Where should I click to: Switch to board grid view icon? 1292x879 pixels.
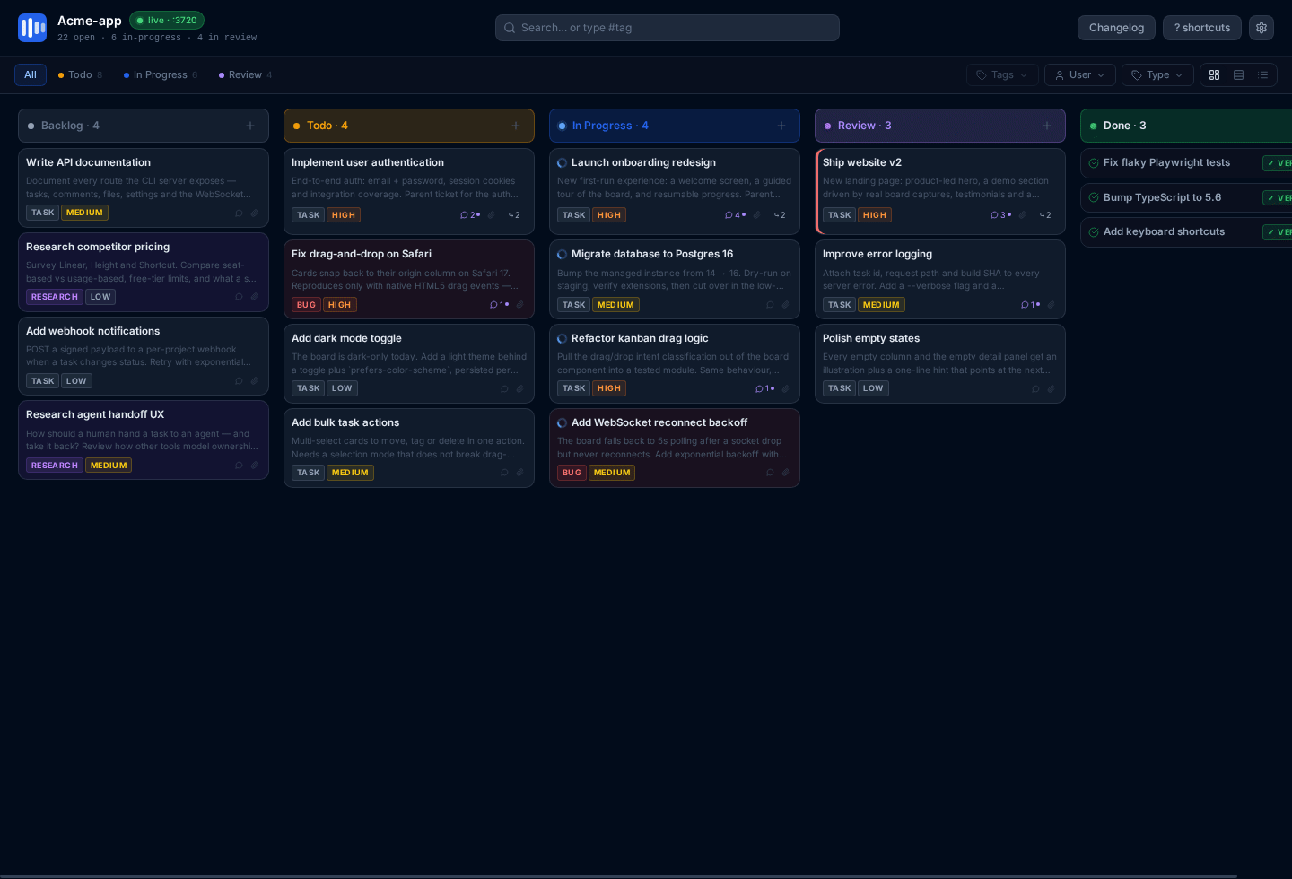(1214, 75)
